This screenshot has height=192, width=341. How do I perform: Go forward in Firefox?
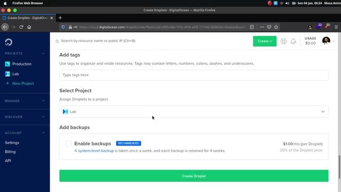(x=13, y=27)
